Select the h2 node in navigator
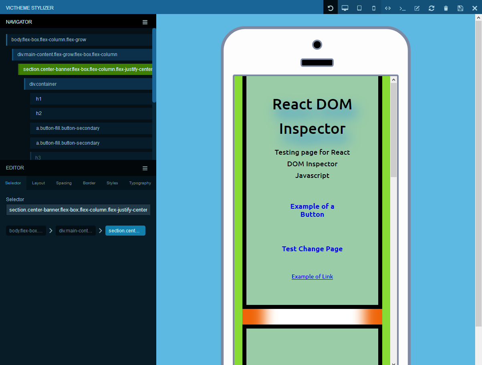 tap(91, 113)
